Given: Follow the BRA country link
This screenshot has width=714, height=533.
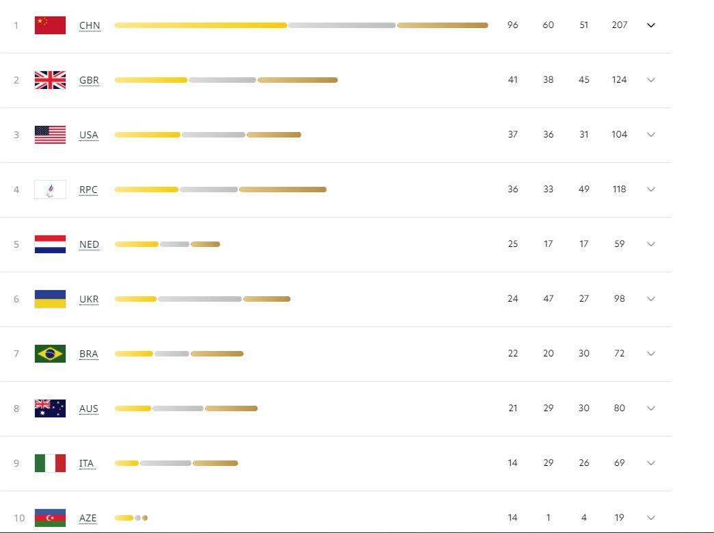Looking at the screenshot, I should coord(88,354).
